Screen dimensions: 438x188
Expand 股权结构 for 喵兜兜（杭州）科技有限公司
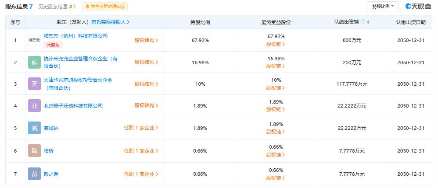pos(147,40)
